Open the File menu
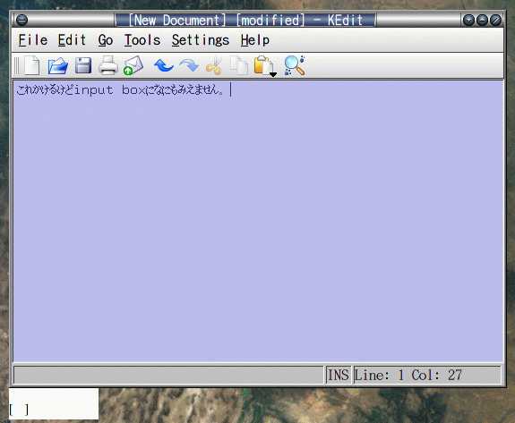This screenshot has height=423, width=515. [x=33, y=40]
